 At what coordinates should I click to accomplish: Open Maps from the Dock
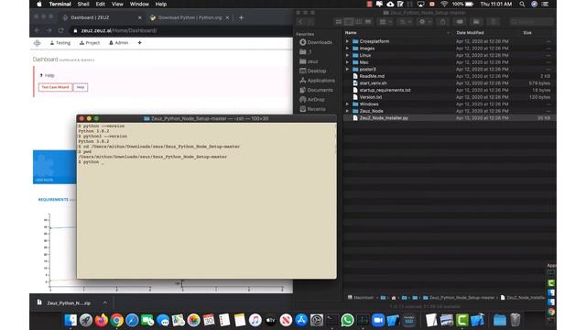(179, 320)
